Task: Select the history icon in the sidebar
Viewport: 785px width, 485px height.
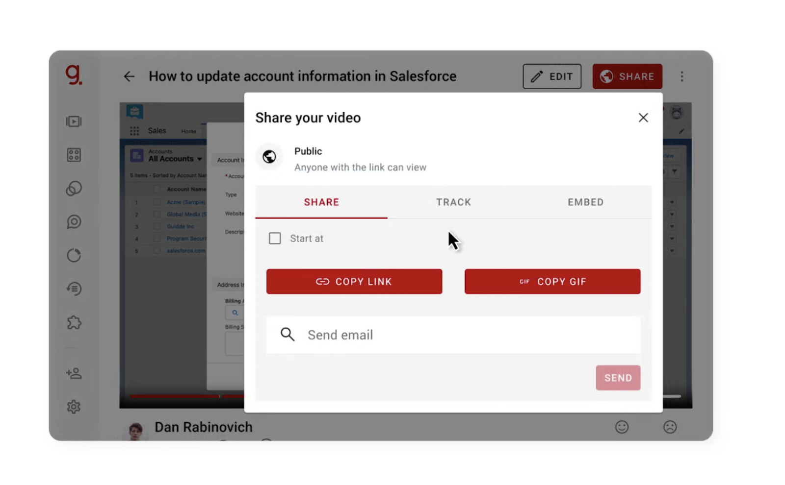Action: 74,289
